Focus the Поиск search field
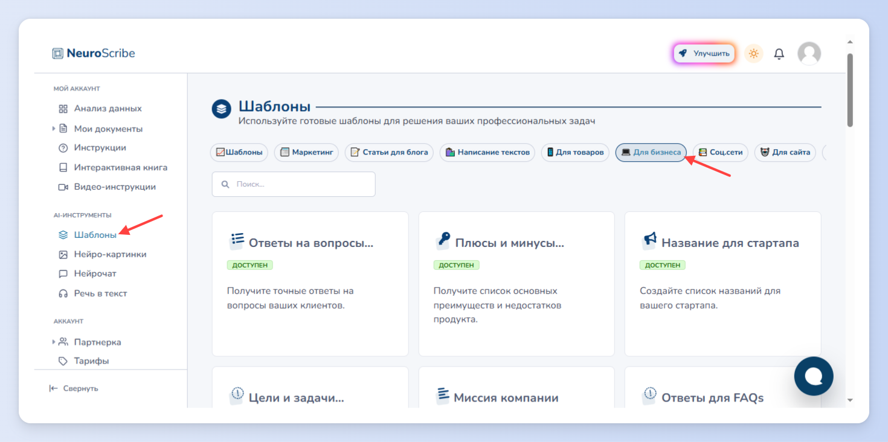Screen dimensions: 888x442 pos(294,184)
